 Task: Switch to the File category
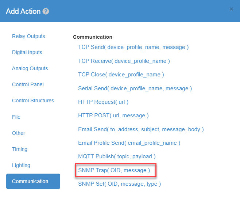(x=16, y=117)
